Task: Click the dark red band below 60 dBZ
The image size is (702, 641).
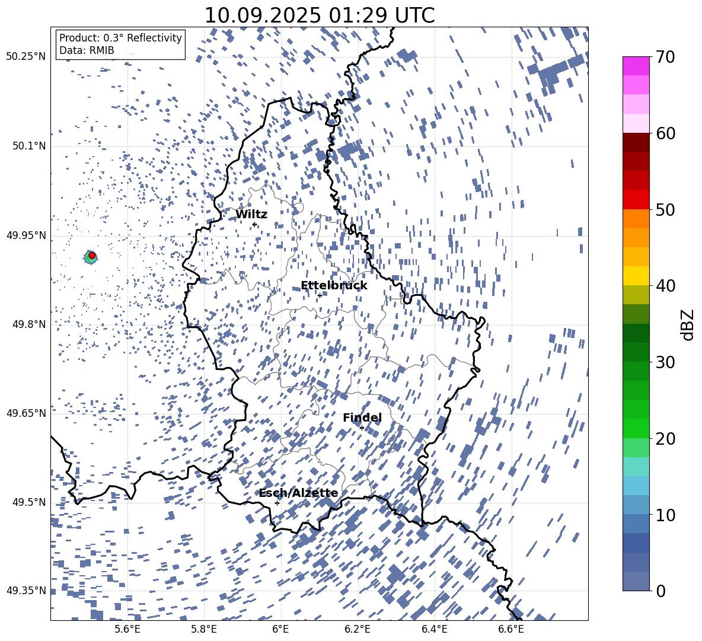Action: click(636, 142)
